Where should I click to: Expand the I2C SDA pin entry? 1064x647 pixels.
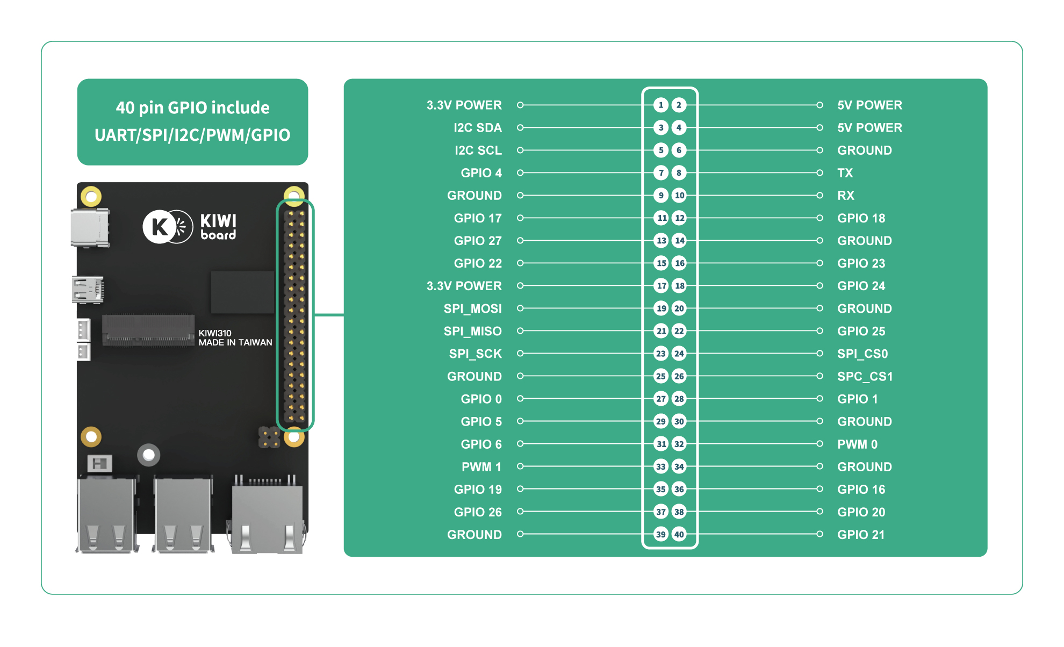[477, 128]
